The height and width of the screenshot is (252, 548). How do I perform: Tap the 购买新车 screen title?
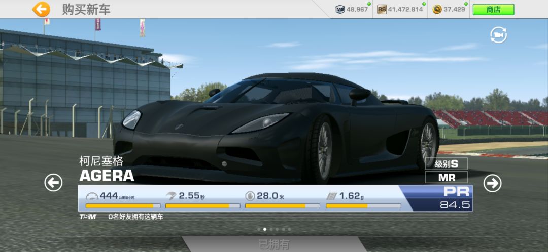[86, 10]
